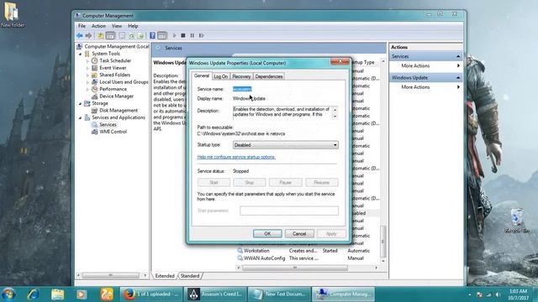The width and height of the screenshot is (538, 302).
Task: Select WMI Control tree node
Action: click(x=113, y=132)
